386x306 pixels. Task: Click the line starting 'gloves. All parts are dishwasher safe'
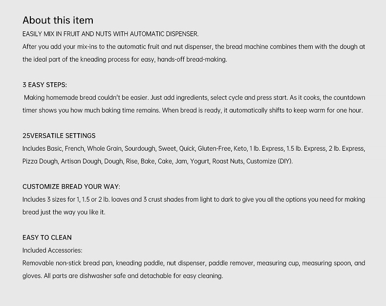coord(122,276)
